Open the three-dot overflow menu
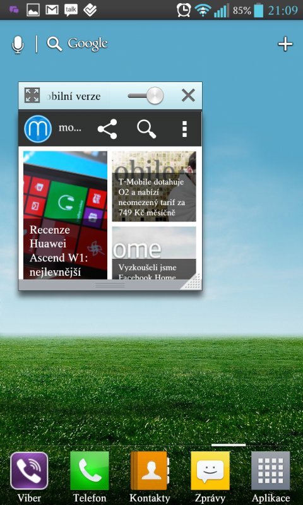The image size is (303, 505). pyautogui.click(x=184, y=129)
